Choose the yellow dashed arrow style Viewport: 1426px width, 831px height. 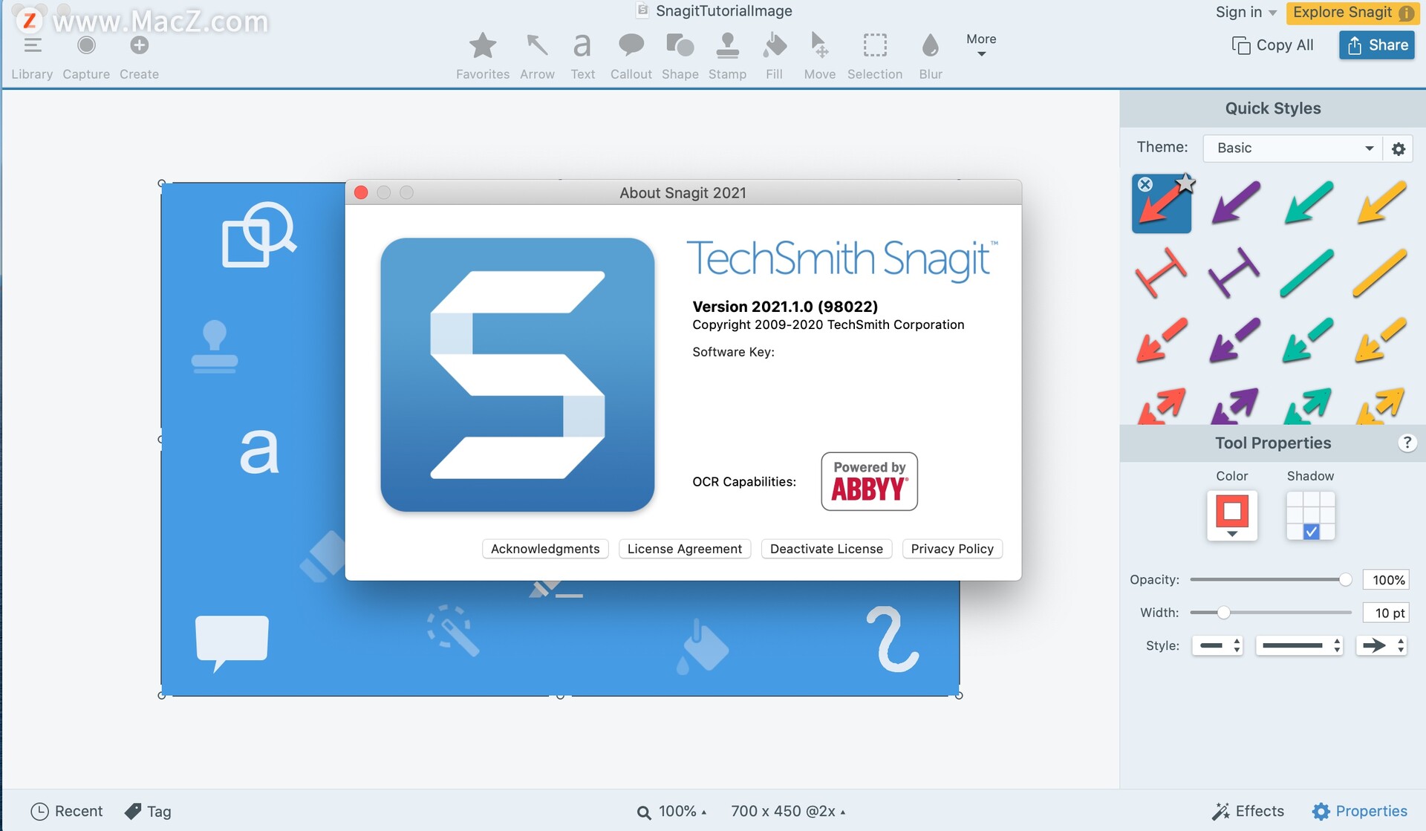tap(1379, 340)
